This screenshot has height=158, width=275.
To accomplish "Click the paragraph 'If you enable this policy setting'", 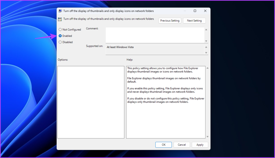I will [x=165, y=90].
